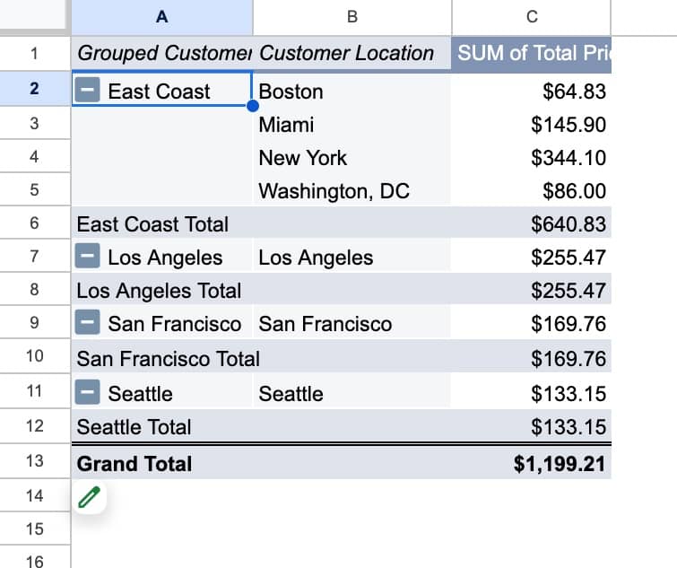Select the SUM of Total Price header cell
Screen dimensions: 677x568
(x=532, y=54)
